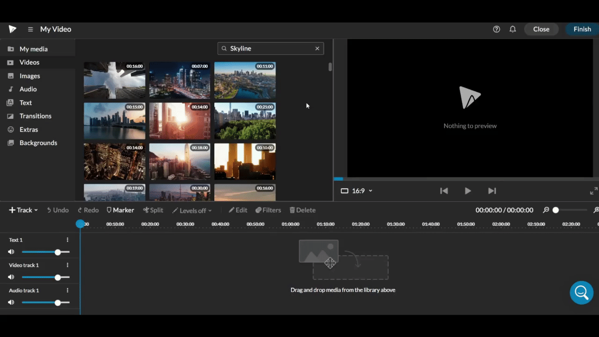Screen dimensions: 599x337
Task: Adjust the Text 1 volume slider
Action: (x=46, y=252)
